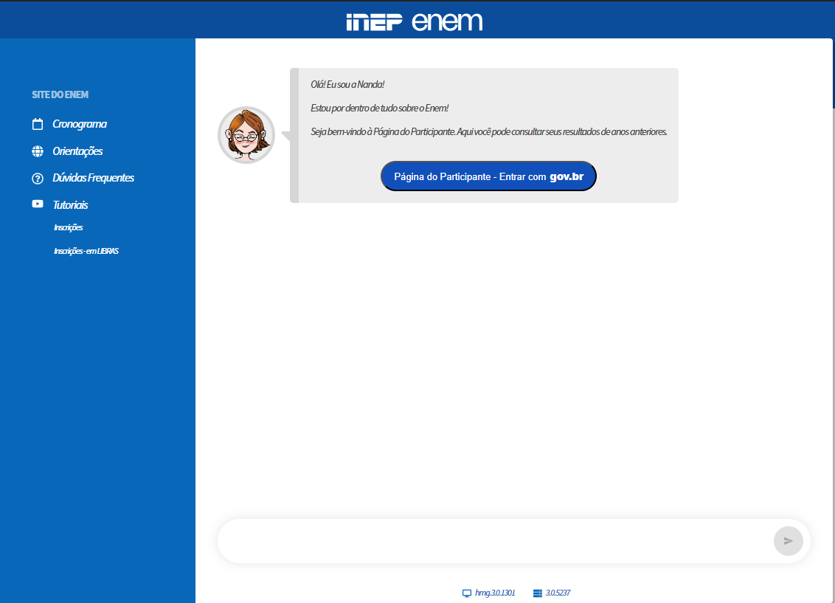Click the 3.0.5237 server version label
The image size is (835, 603).
click(558, 593)
